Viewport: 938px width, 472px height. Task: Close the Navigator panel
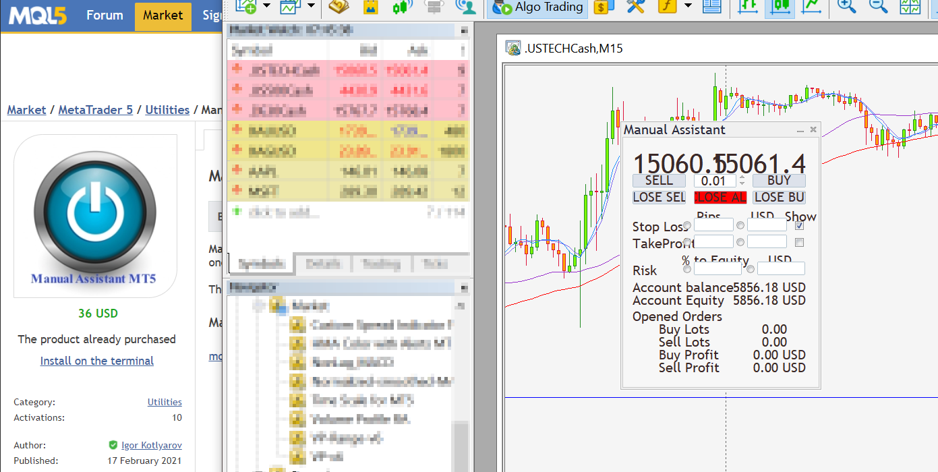[x=464, y=287]
